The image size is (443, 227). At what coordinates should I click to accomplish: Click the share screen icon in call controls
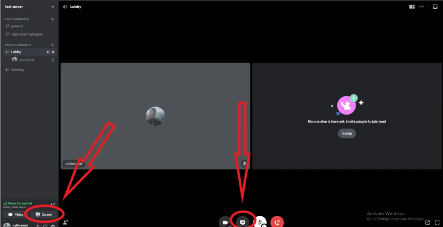coord(243,222)
